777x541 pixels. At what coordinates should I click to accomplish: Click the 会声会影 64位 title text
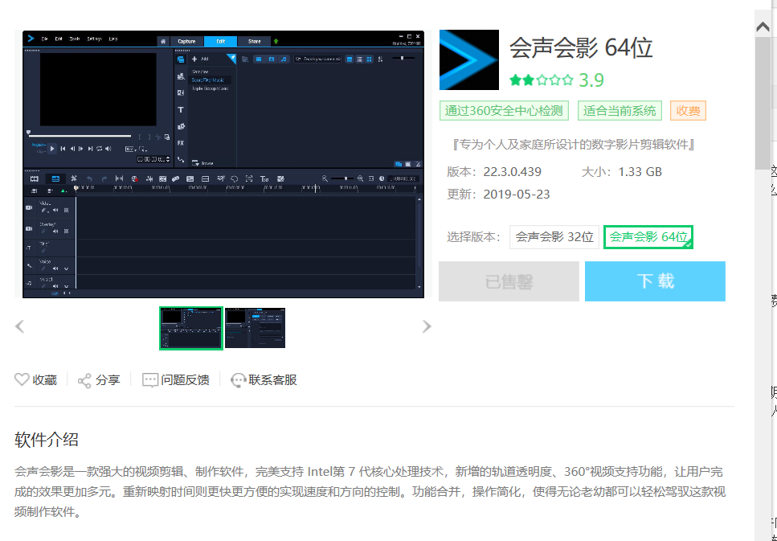tap(581, 47)
